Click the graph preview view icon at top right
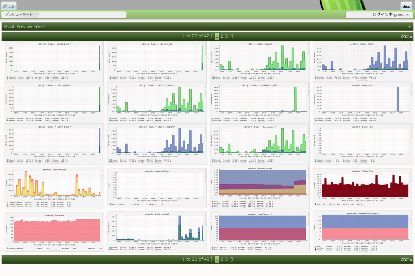This screenshot has width=415, height=276. 406,6
